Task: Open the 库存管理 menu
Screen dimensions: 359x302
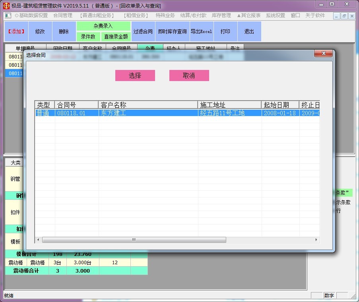Action: click(221, 15)
